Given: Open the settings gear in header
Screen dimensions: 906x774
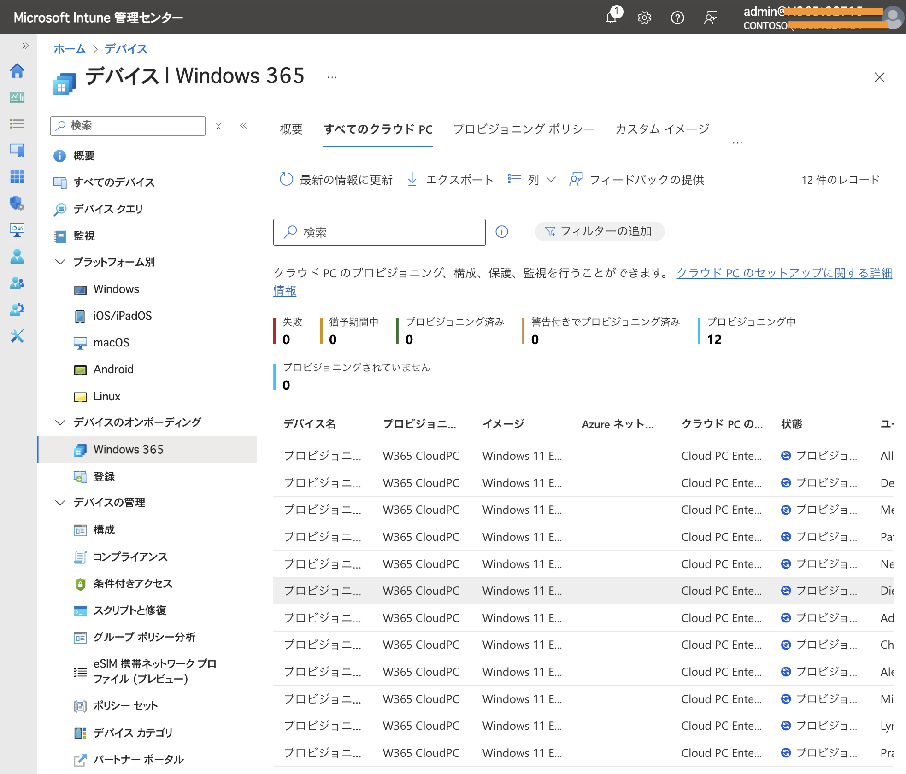Looking at the screenshot, I should 644,18.
